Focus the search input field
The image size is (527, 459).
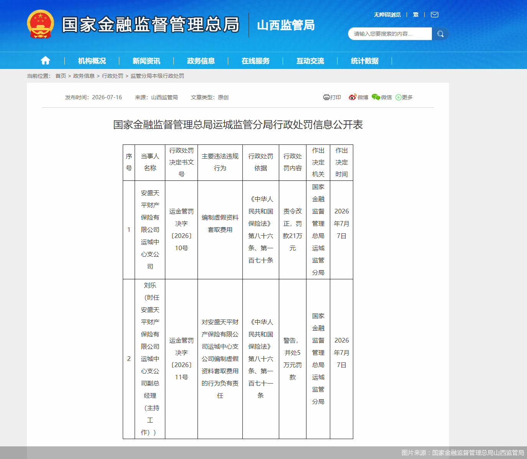[x=390, y=34]
